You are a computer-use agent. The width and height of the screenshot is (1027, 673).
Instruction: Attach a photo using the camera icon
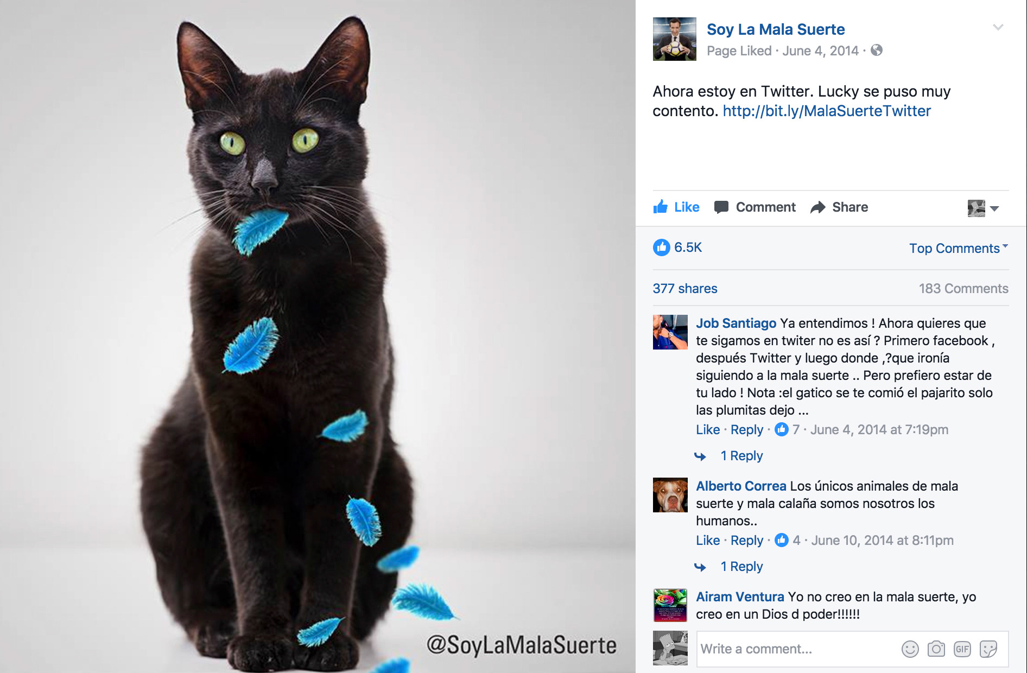tap(936, 649)
